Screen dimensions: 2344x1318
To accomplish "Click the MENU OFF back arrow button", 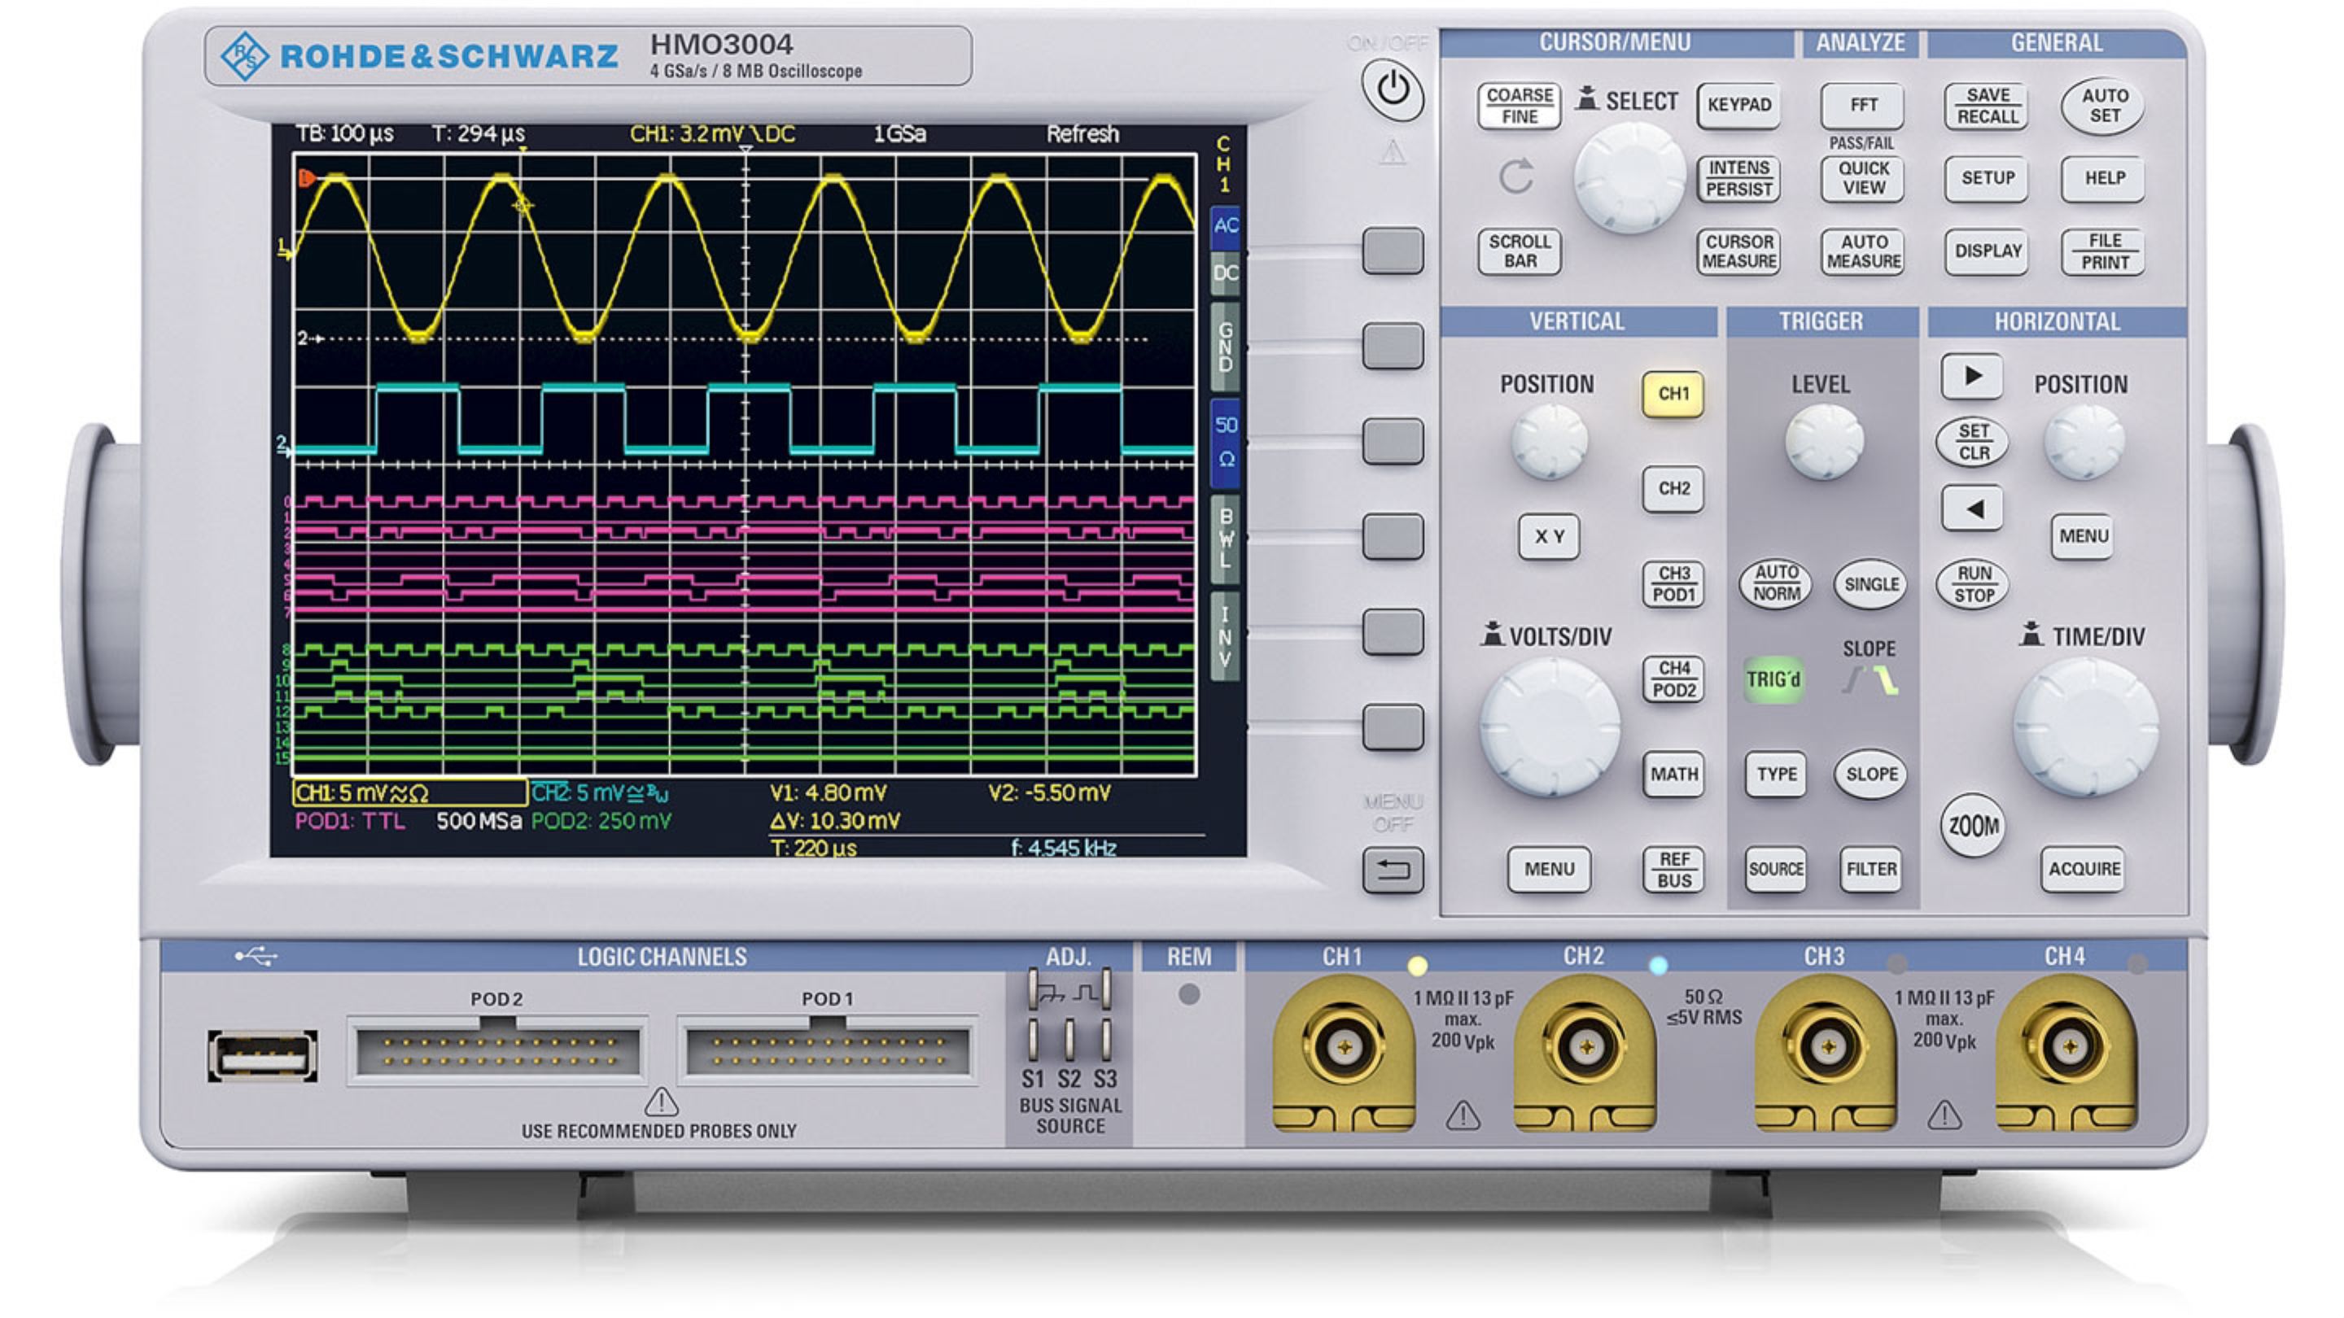I will 1393,870.
